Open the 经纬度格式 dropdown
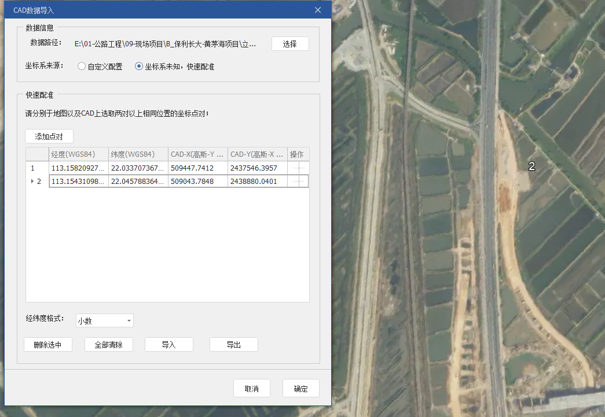This screenshot has height=417, width=605. [105, 320]
